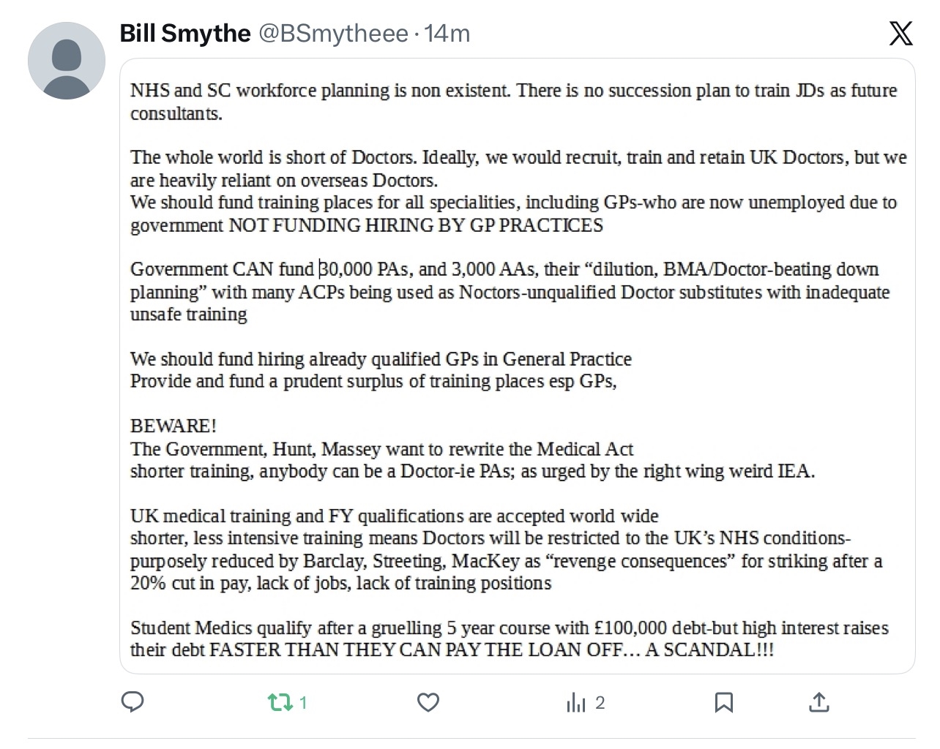This screenshot has height=749, width=940.
Task: Click the view count number 2
Action: [x=600, y=703]
